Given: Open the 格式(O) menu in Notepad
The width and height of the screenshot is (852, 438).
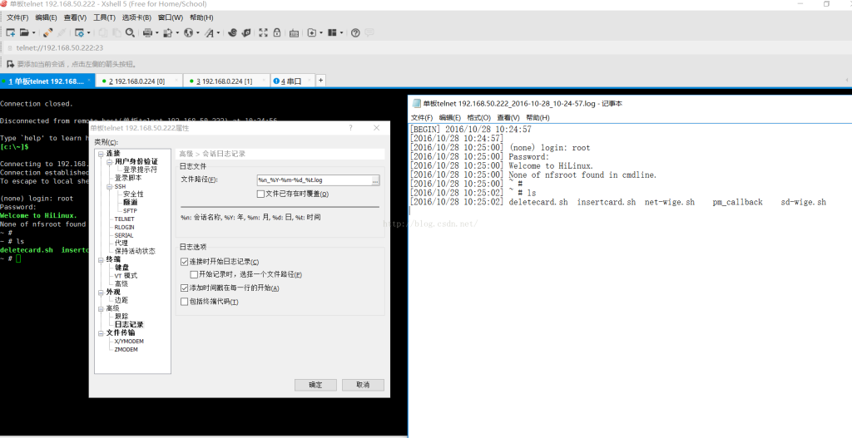Looking at the screenshot, I should [x=478, y=117].
